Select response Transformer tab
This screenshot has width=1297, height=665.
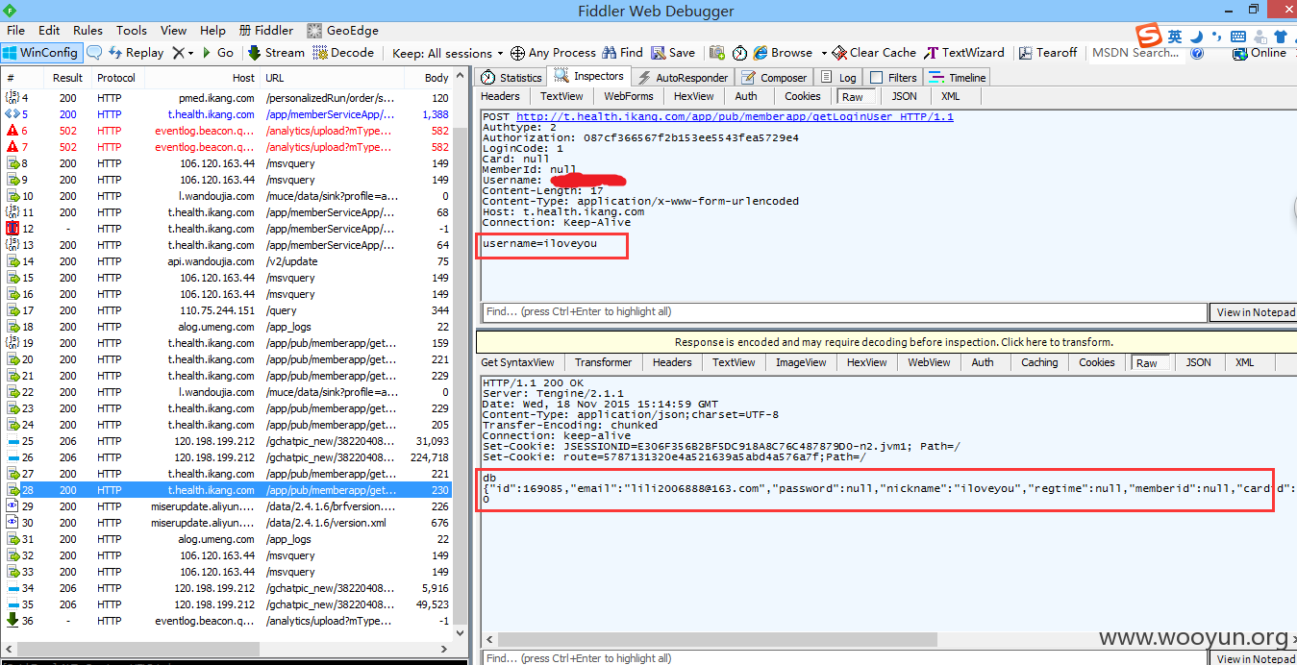(x=604, y=362)
